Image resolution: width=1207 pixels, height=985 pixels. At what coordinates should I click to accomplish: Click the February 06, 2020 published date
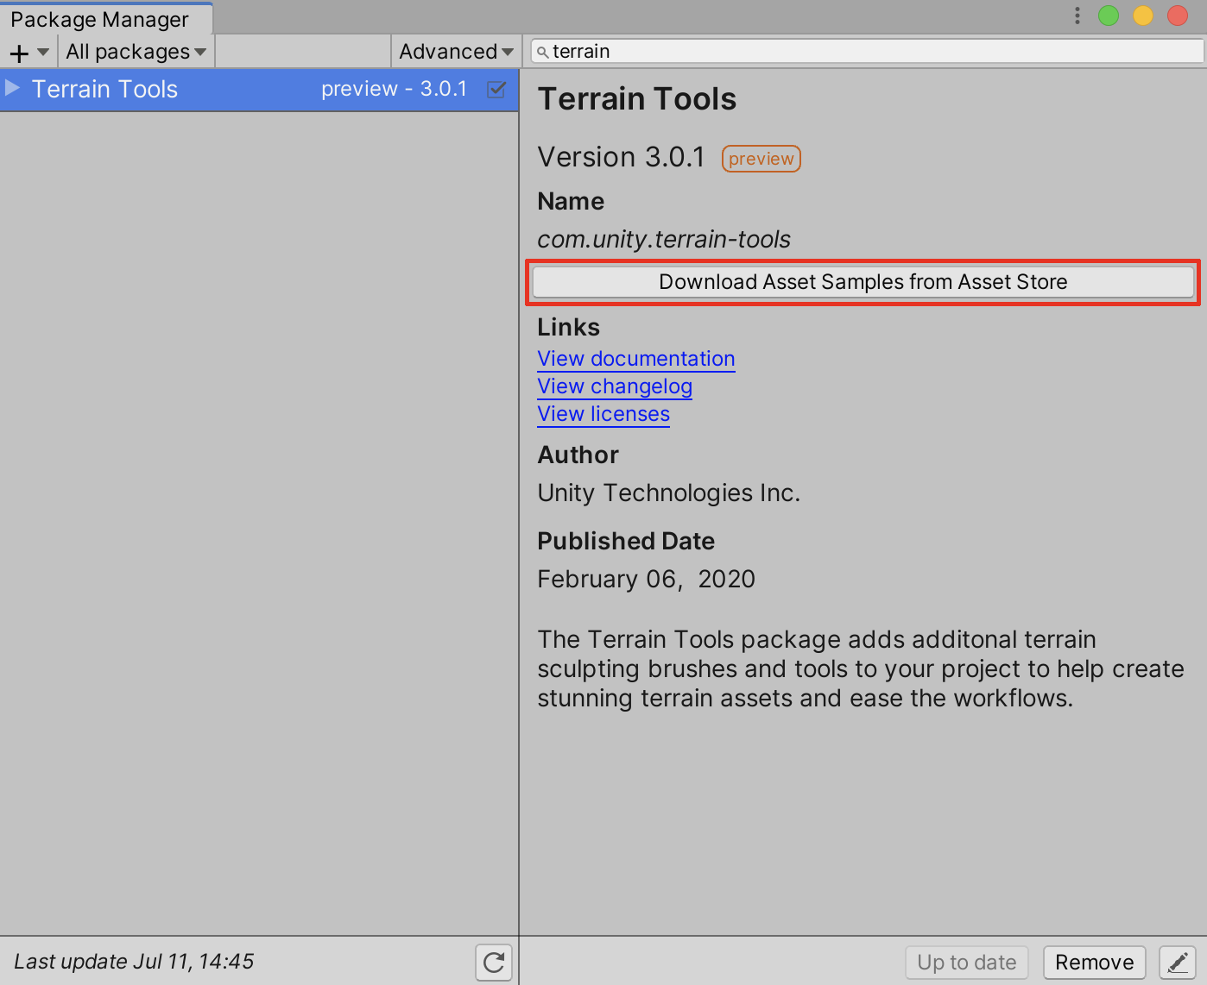click(x=647, y=579)
